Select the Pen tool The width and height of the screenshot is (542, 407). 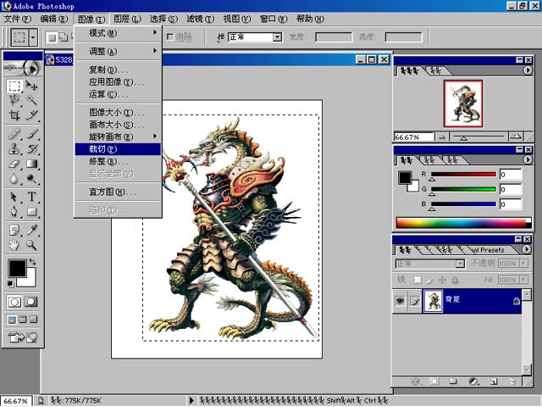click(14, 211)
